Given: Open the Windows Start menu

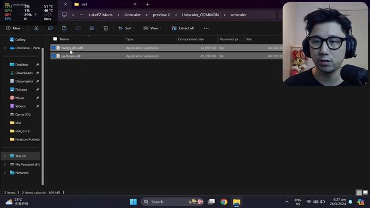Looking at the screenshot, I should (x=134, y=202).
